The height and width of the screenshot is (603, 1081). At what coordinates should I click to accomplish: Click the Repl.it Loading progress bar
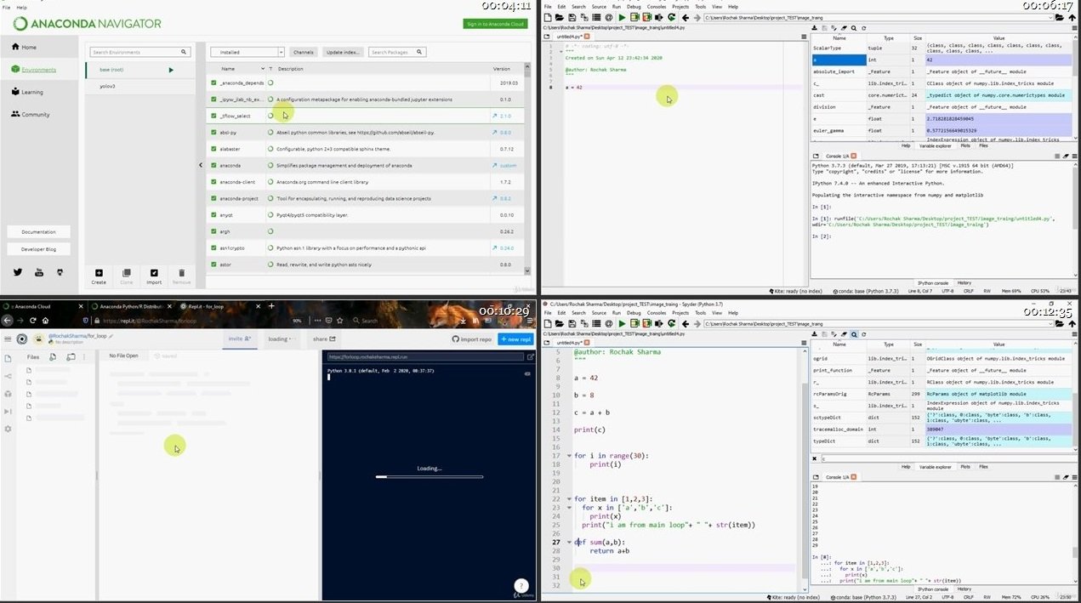point(429,476)
